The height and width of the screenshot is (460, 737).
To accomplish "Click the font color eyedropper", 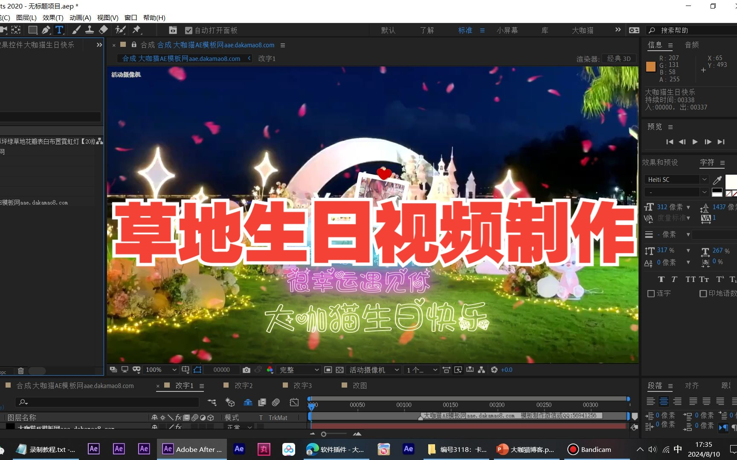I will 717,180.
